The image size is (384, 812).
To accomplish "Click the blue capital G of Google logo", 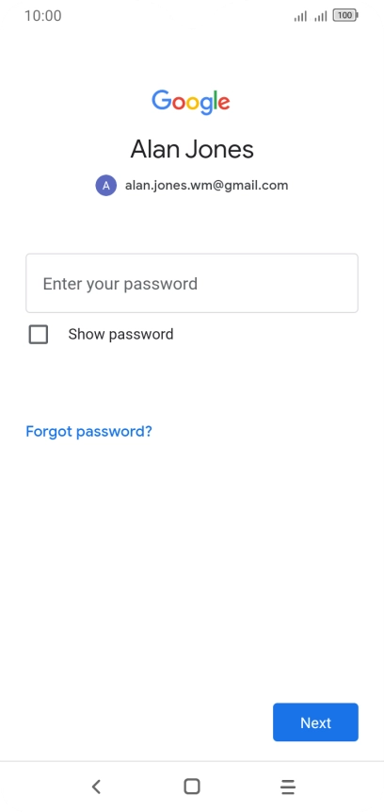I will [x=161, y=101].
